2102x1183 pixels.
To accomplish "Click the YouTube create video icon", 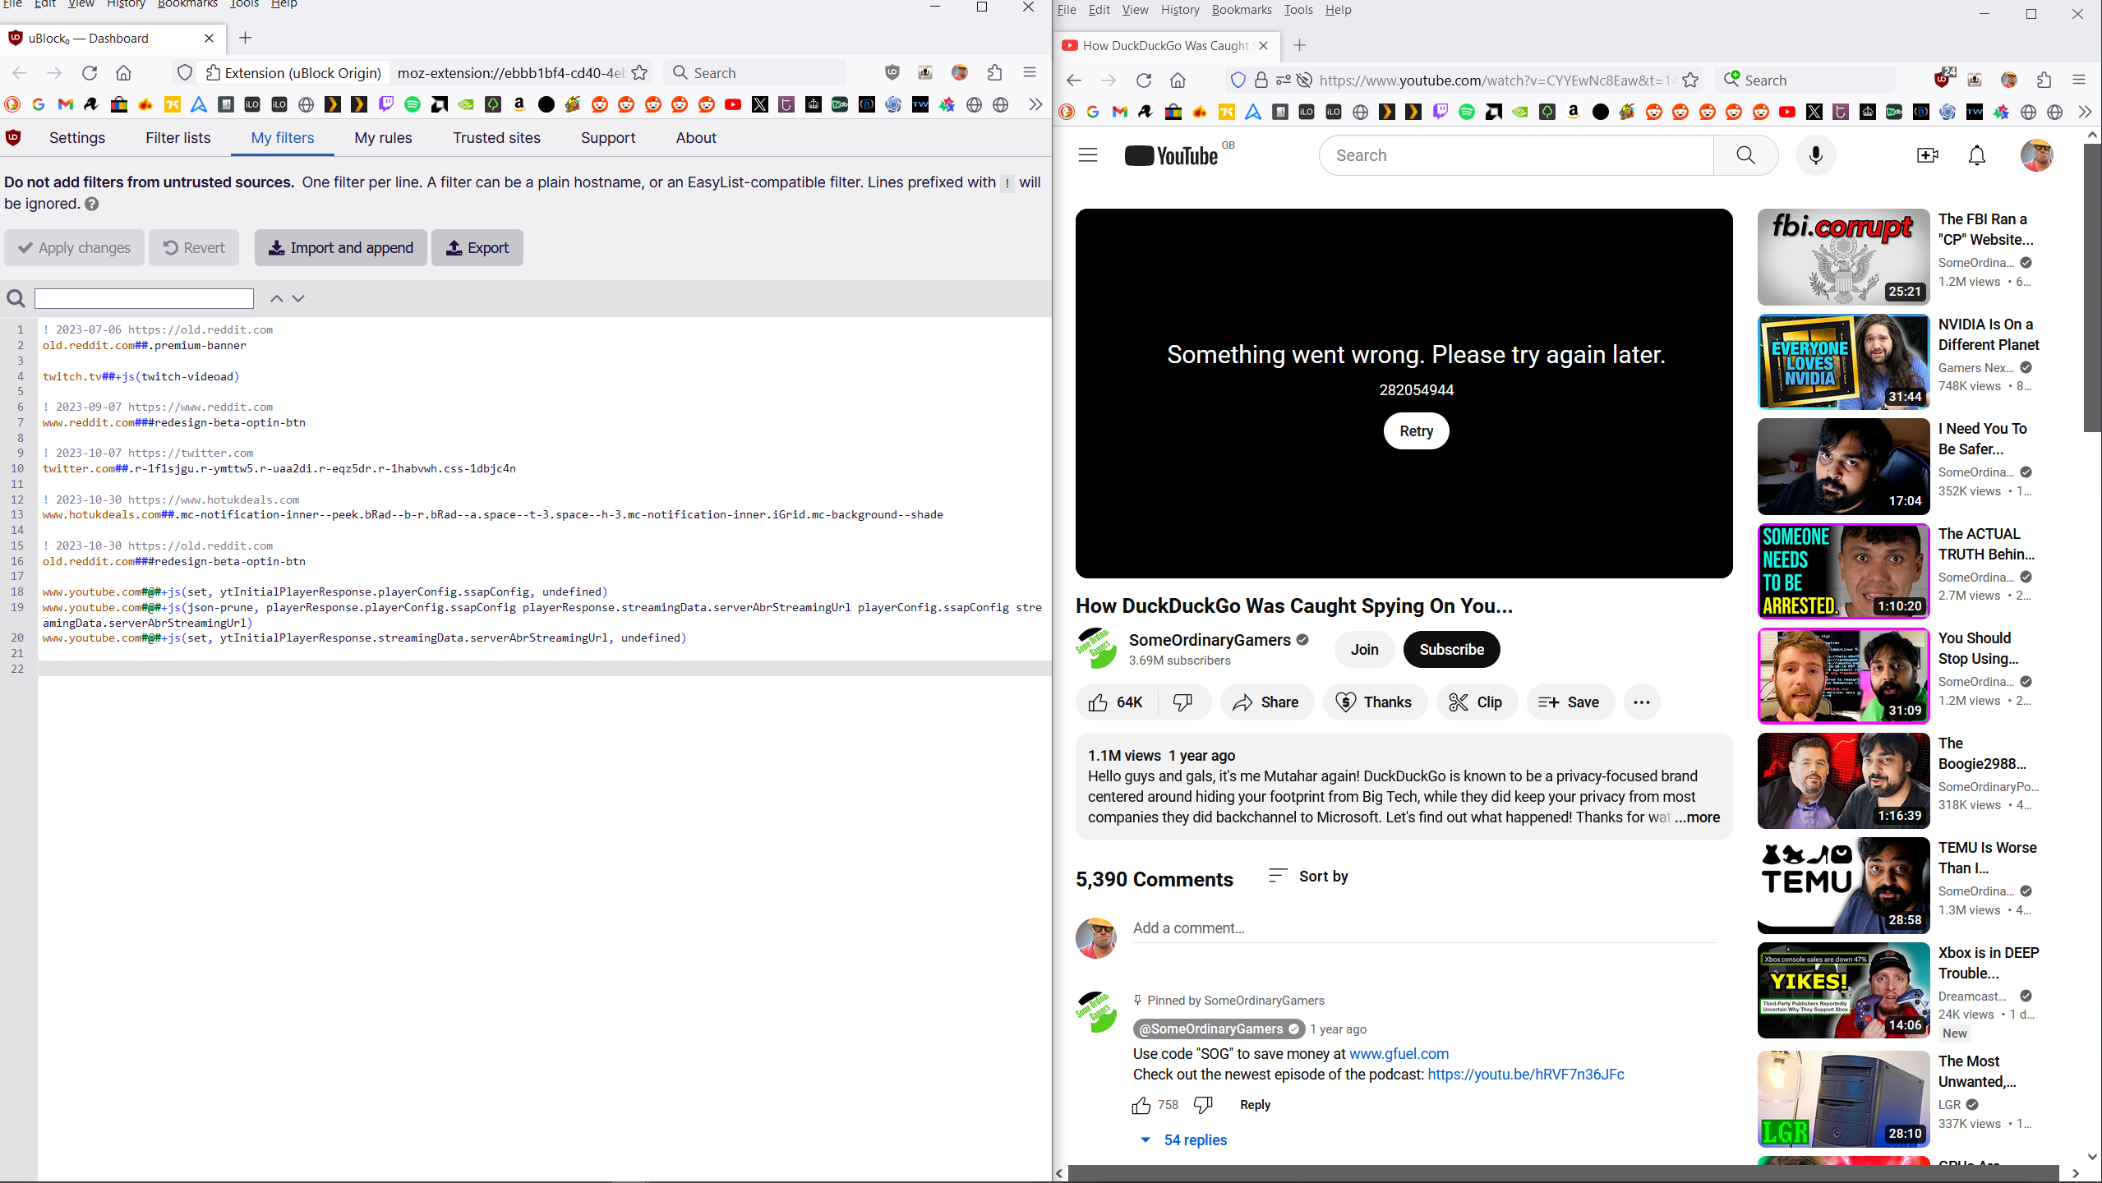I will 1927,155.
